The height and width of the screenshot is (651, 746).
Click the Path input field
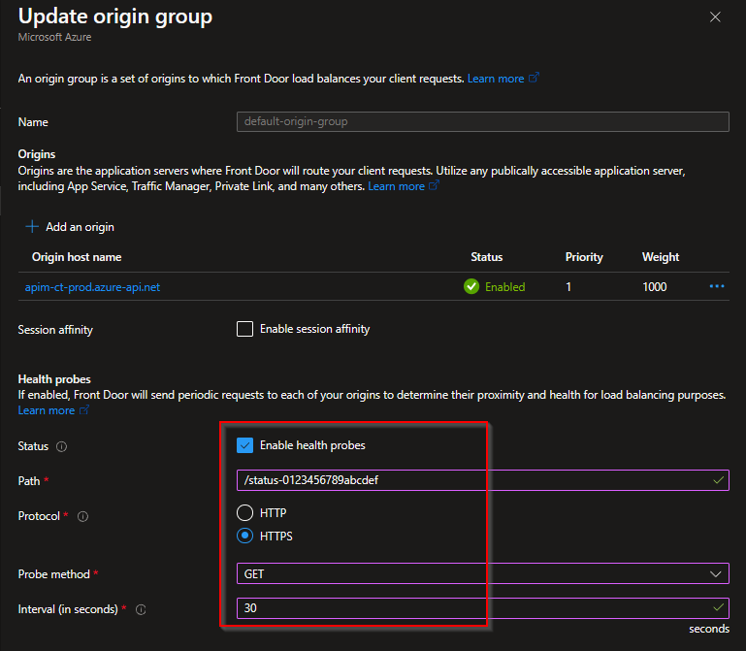(482, 480)
